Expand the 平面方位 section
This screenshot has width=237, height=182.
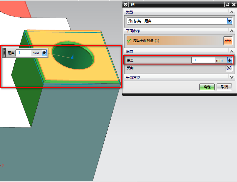click(232, 78)
